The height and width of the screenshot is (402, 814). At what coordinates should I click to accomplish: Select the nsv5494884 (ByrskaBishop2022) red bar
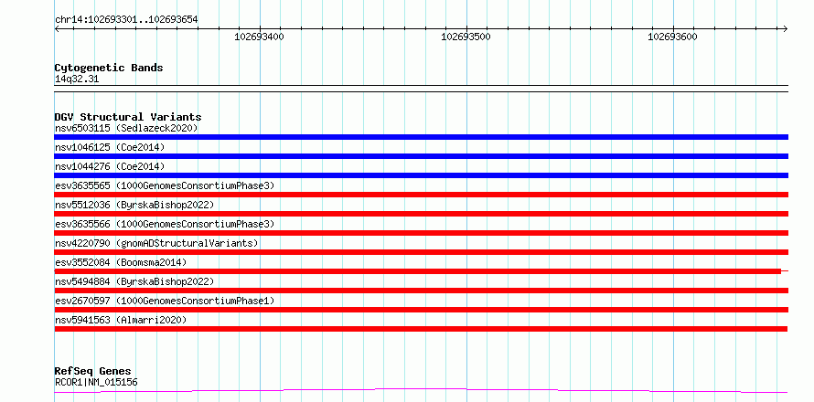tap(421, 291)
